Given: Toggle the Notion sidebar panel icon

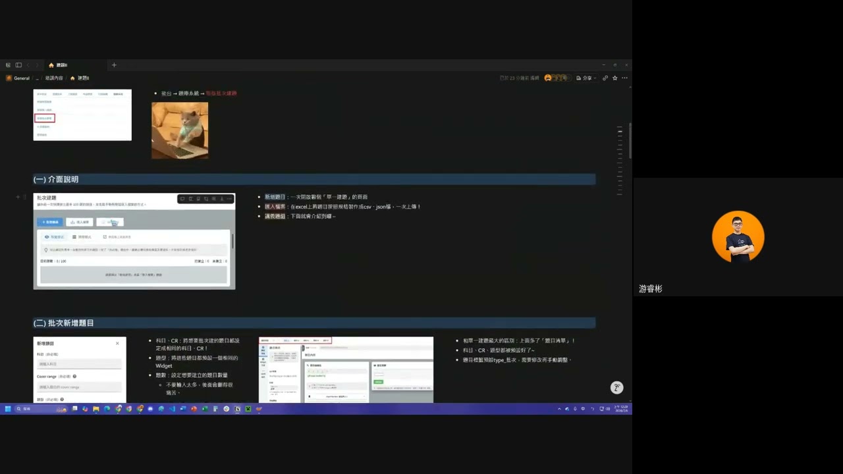Looking at the screenshot, I should pyautogui.click(x=18, y=65).
